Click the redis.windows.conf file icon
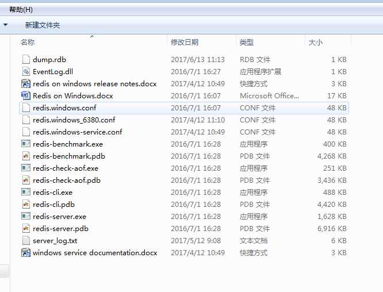The width and height of the screenshot is (383, 292). [x=26, y=107]
